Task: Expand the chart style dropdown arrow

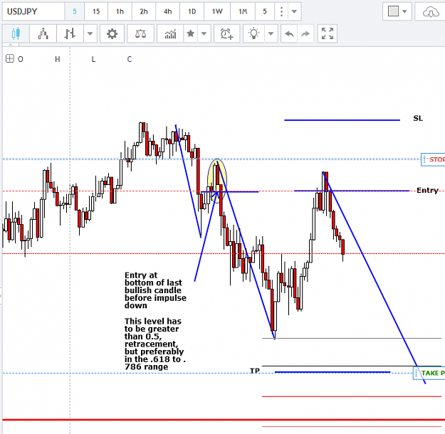Action: [90, 33]
